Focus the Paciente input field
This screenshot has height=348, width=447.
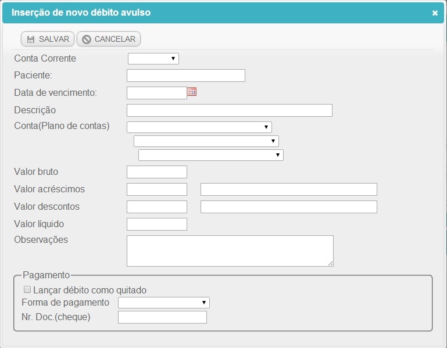pyautogui.click(x=186, y=76)
